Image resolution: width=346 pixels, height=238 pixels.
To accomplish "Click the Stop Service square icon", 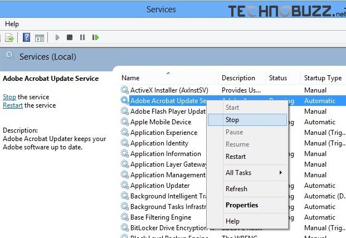I will (x=70, y=37).
